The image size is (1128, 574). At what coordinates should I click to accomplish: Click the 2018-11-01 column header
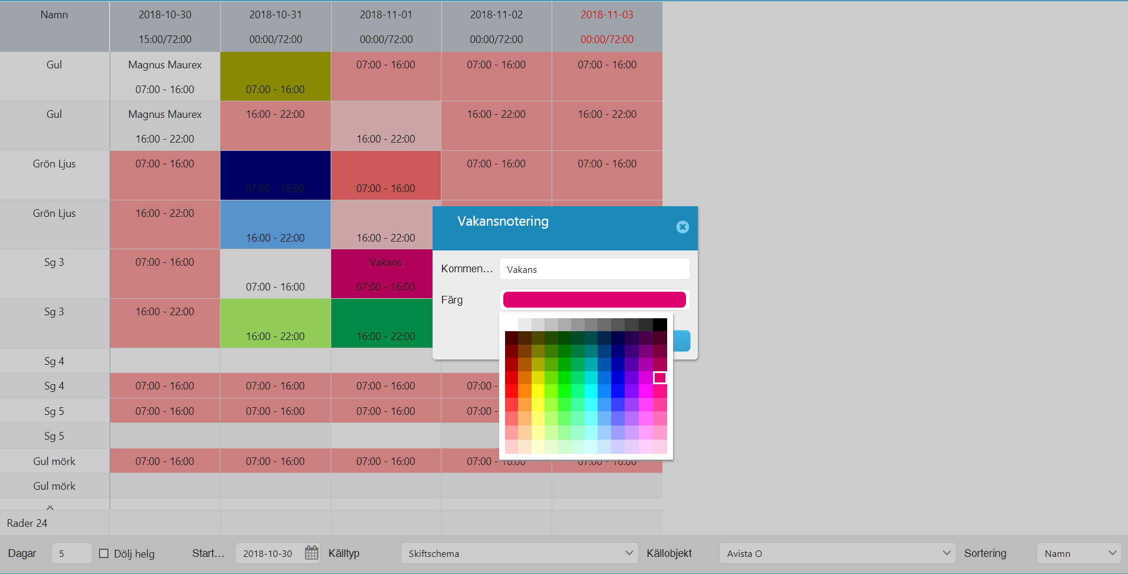point(386,27)
